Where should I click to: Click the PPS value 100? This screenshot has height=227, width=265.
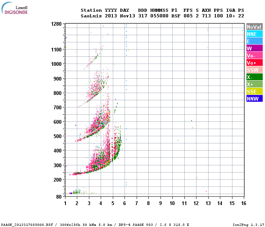click(218, 16)
